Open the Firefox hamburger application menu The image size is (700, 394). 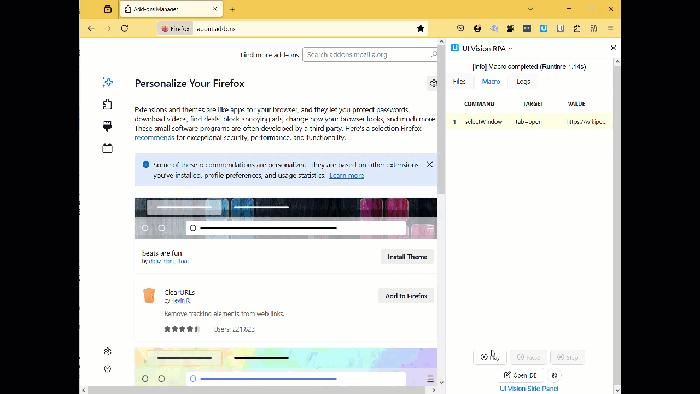tap(610, 28)
